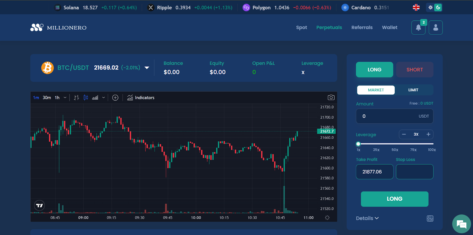Click the Amount input field
Viewport: 473px width, 235px height.
[395, 116]
